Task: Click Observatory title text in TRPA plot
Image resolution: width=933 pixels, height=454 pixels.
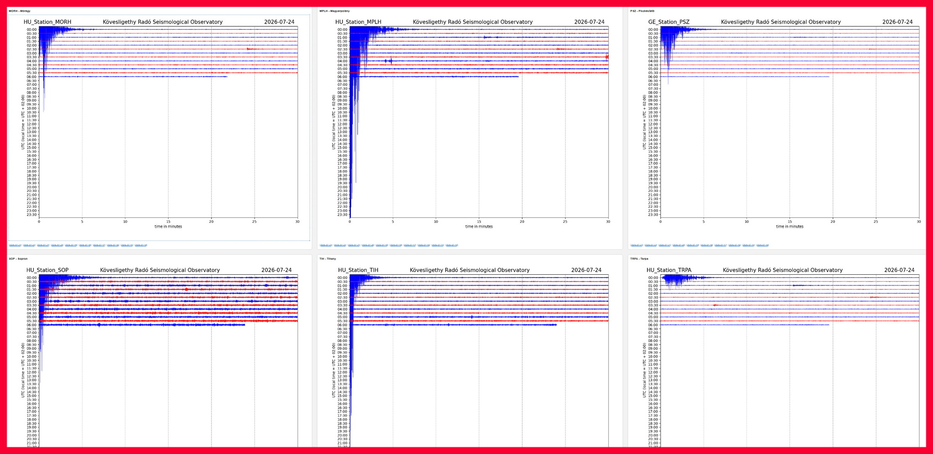Action: (783, 270)
